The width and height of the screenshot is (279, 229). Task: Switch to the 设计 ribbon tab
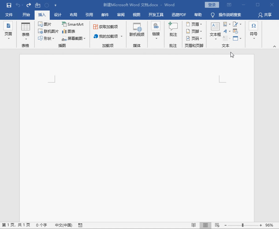57,15
